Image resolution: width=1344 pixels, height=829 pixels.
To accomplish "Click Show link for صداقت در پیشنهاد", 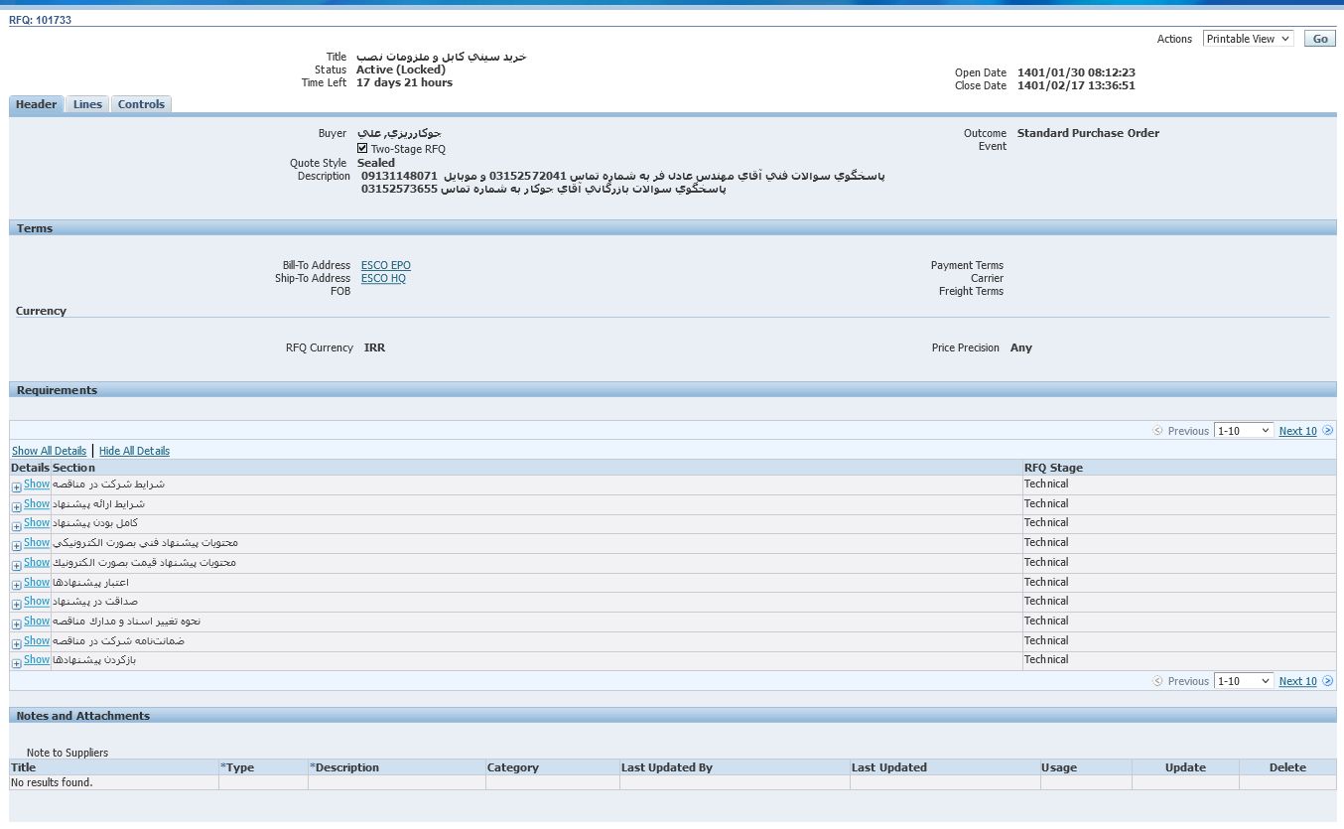I will click(37, 601).
